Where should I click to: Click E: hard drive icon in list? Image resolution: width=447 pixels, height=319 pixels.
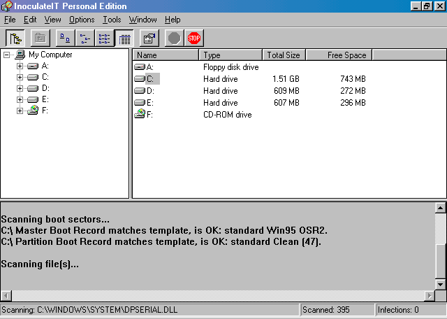pos(140,103)
